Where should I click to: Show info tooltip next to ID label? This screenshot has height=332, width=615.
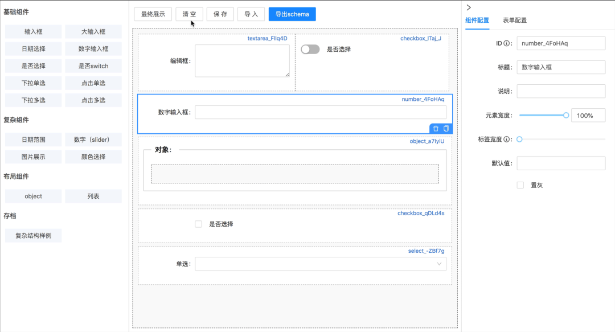pyautogui.click(x=507, y=43)
